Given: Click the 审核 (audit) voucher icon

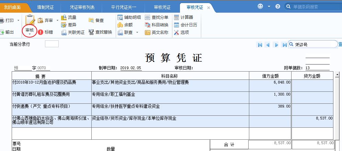Looking at the screenshot, I should [x=30, y=20].
